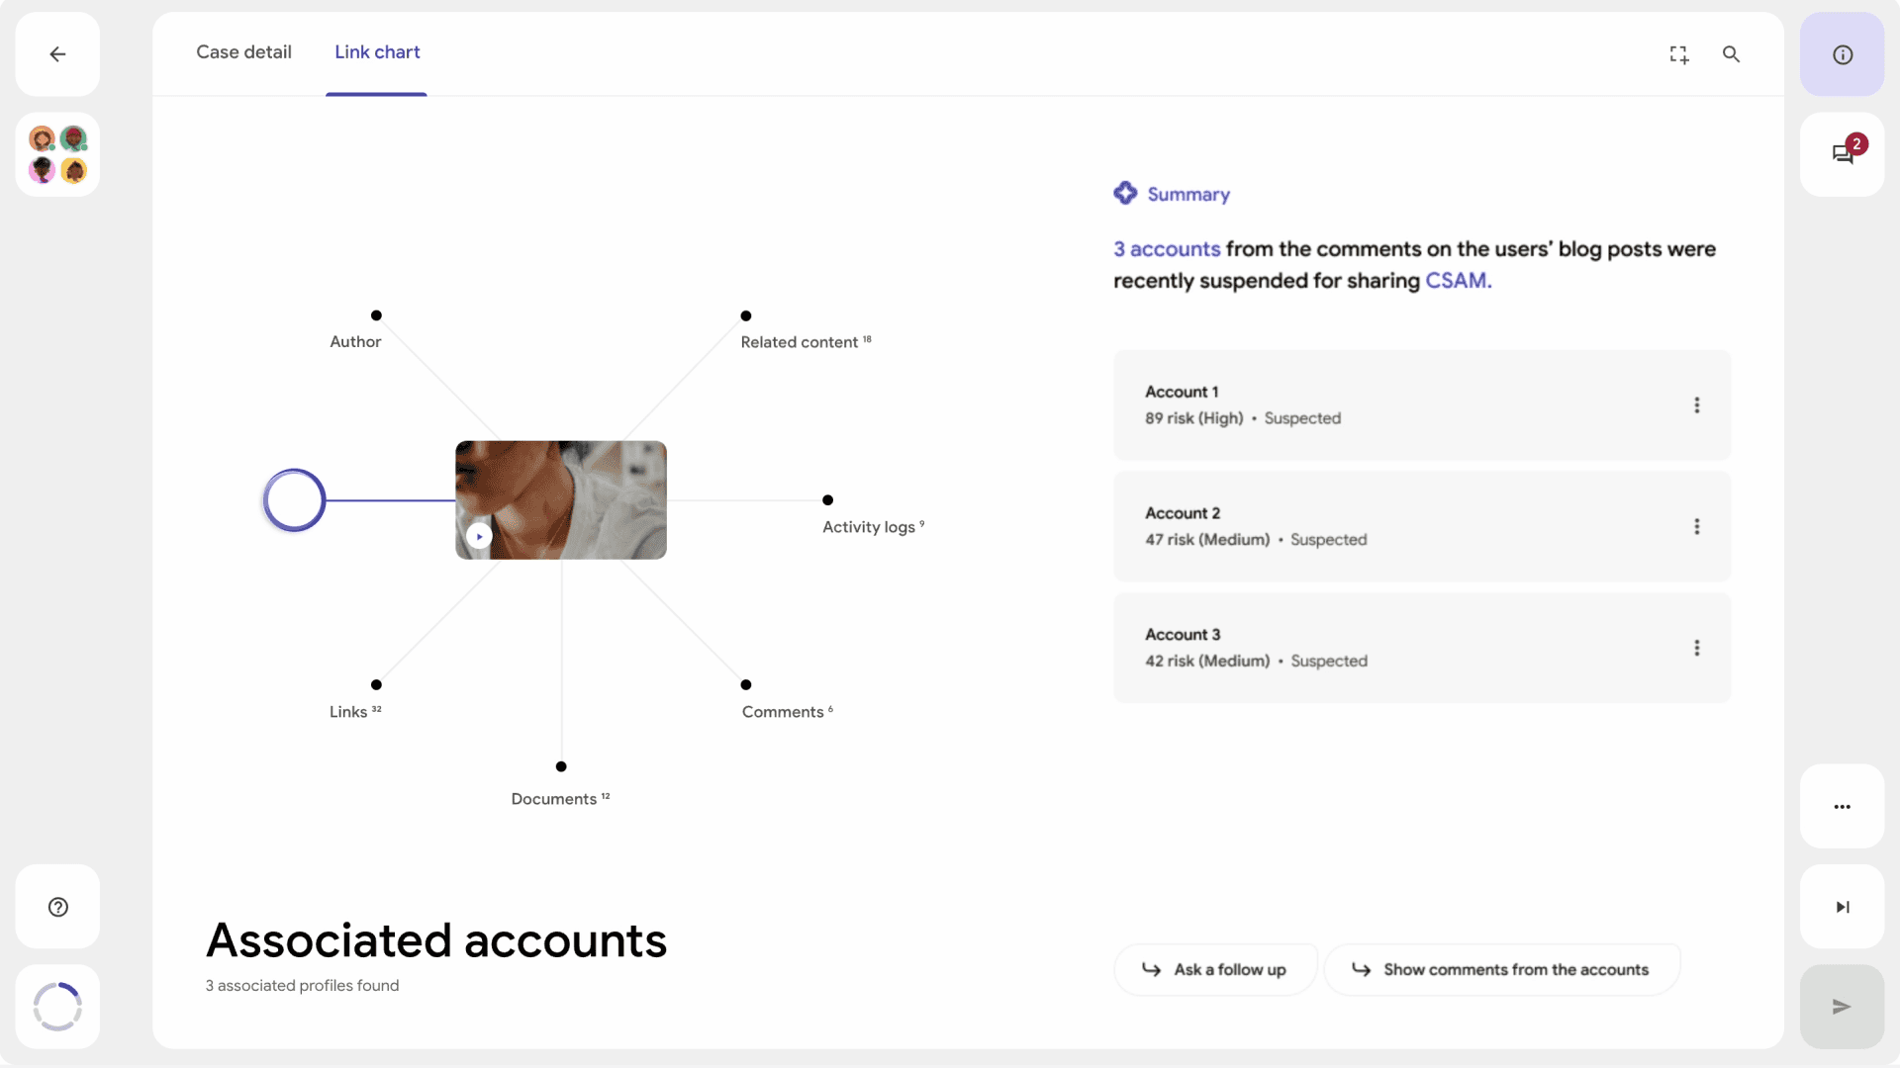Open the info panel icon
The image size is (1900, 1068).
[1842, 54]
